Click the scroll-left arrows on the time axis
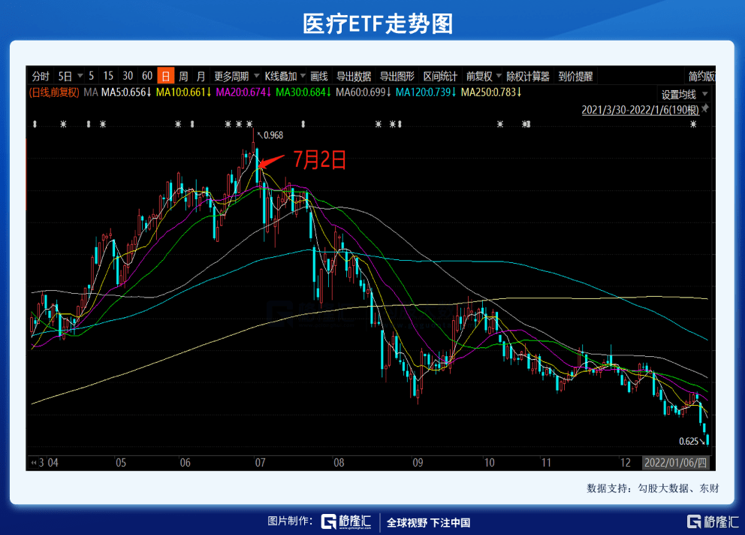This screenshot has width=745, height=535. [x=33, y=463]
